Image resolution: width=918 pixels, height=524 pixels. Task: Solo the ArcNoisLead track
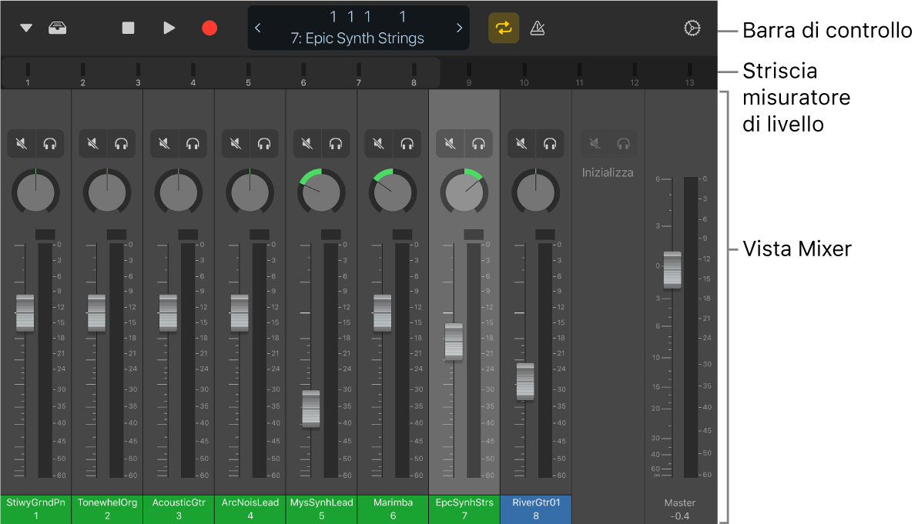tap(265, 143)
